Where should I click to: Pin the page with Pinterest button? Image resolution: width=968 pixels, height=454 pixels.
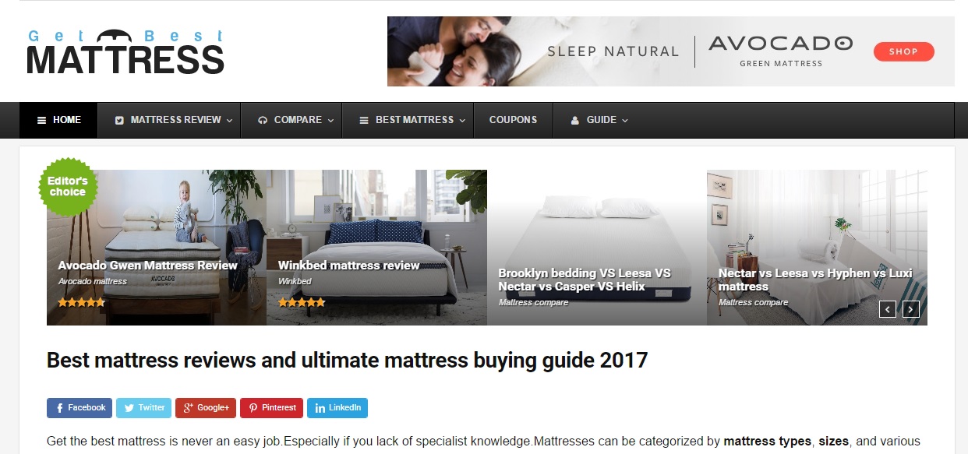tap(271, 407)
